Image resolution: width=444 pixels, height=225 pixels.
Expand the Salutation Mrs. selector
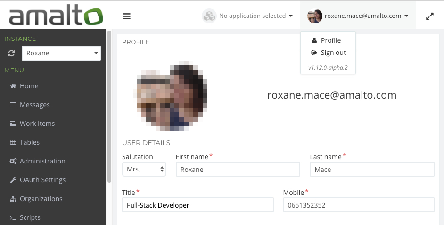(x=144, y=169)
